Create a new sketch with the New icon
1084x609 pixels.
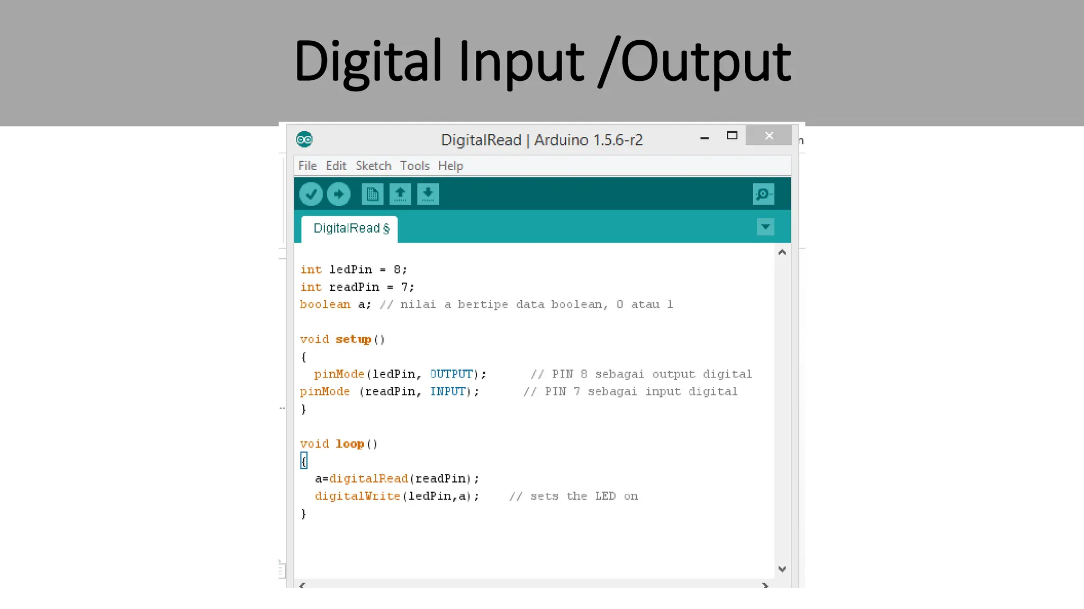click(373, 194)
